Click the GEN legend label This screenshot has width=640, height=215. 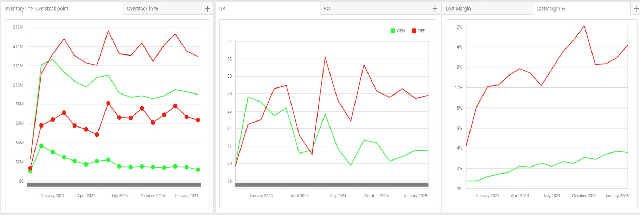(401, 31)
